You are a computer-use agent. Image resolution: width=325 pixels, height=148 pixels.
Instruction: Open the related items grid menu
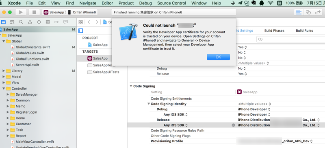point(80,22)
